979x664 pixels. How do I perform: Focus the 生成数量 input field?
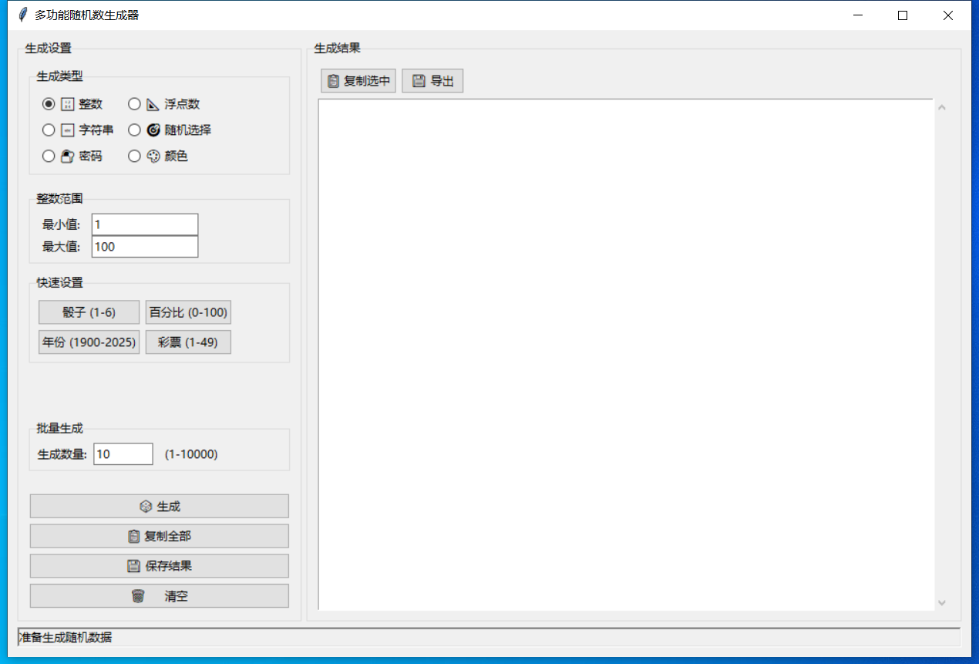coord(123,454)
